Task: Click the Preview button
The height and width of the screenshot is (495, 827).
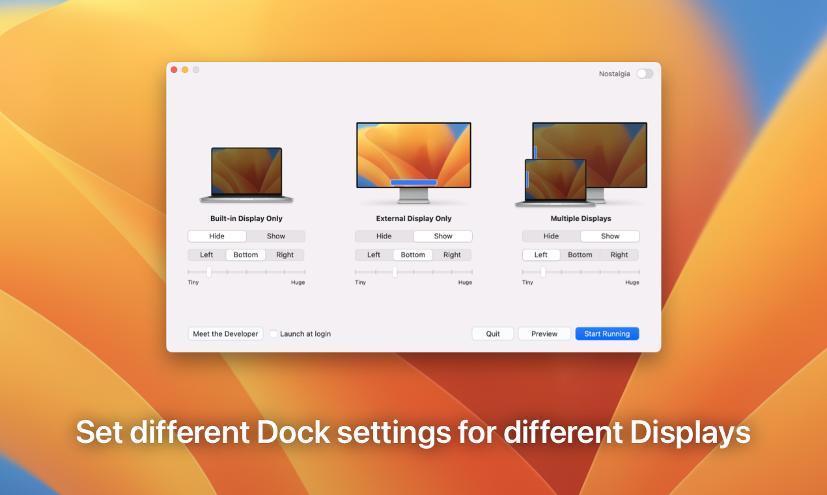Action: point(544,333)
